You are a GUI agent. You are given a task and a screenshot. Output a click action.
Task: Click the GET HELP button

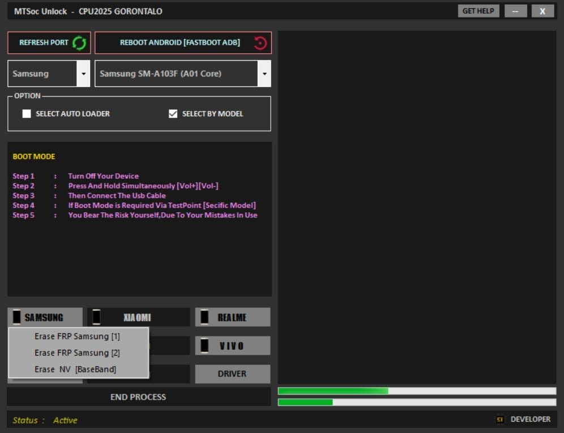click(478, 11)
